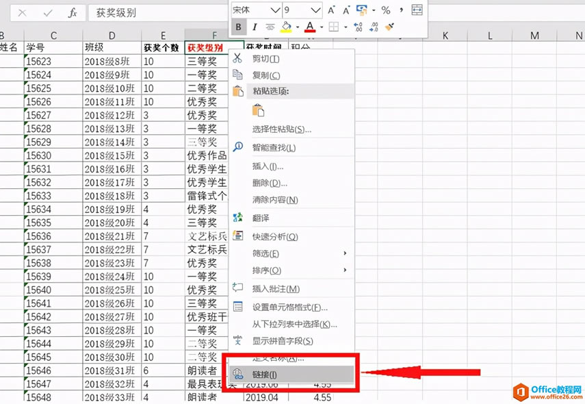Image resolution: width=585 pixels, height=404 pixels.
Task: Click header cell 班级
Action: [112, 47]
